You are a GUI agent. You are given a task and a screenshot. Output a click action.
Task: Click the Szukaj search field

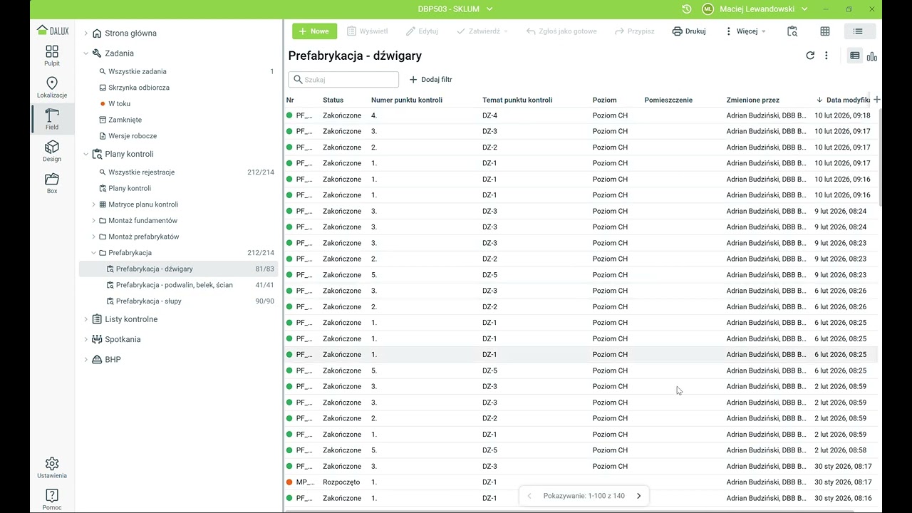point(343,80)
